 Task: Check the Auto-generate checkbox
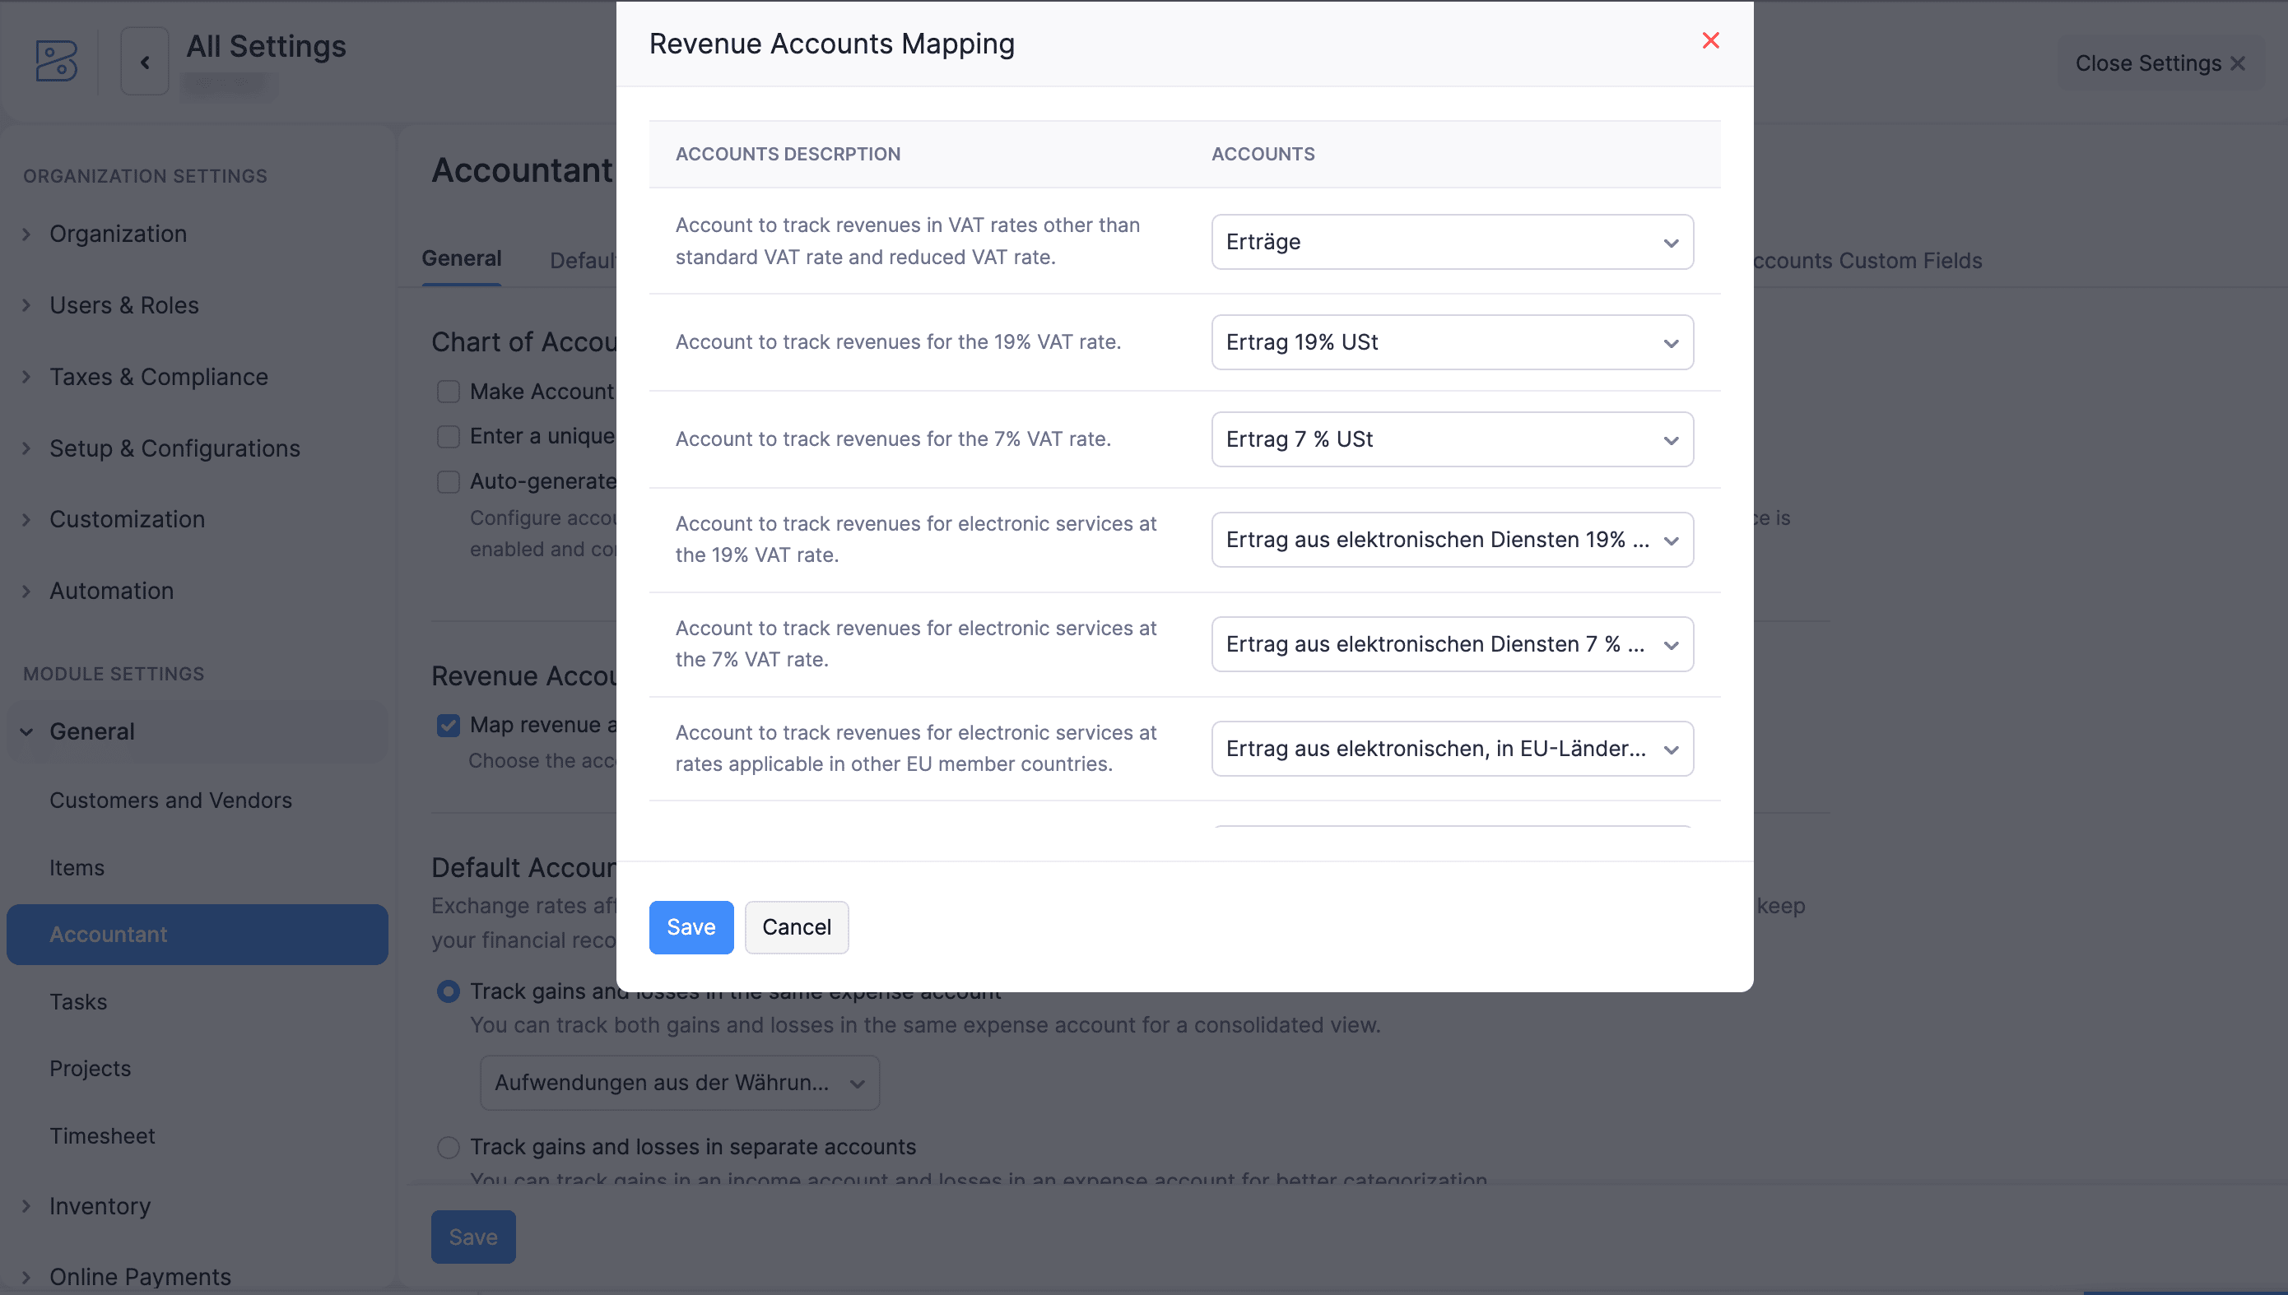[449, 481]
